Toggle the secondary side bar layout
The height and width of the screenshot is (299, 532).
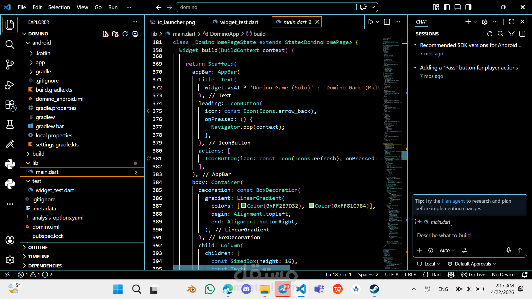(468, 7)
